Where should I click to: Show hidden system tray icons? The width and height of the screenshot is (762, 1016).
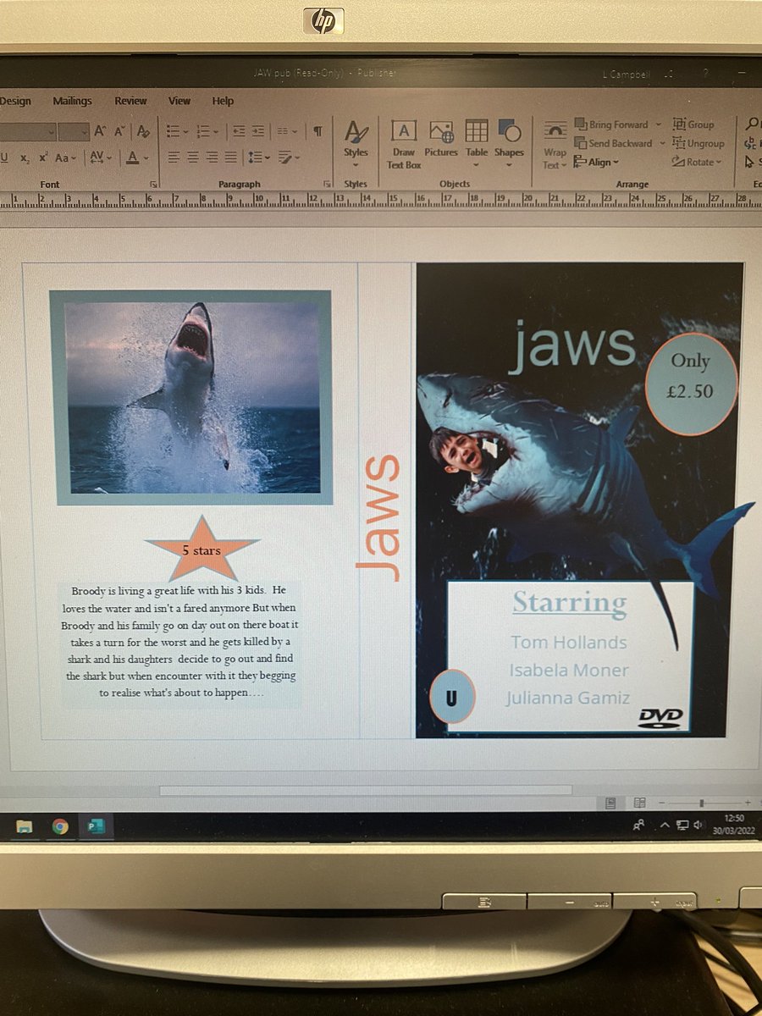click(x=665, y=825)
